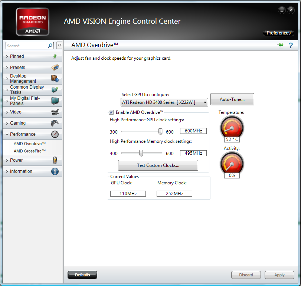Click the Video camcorder icon

55,112
